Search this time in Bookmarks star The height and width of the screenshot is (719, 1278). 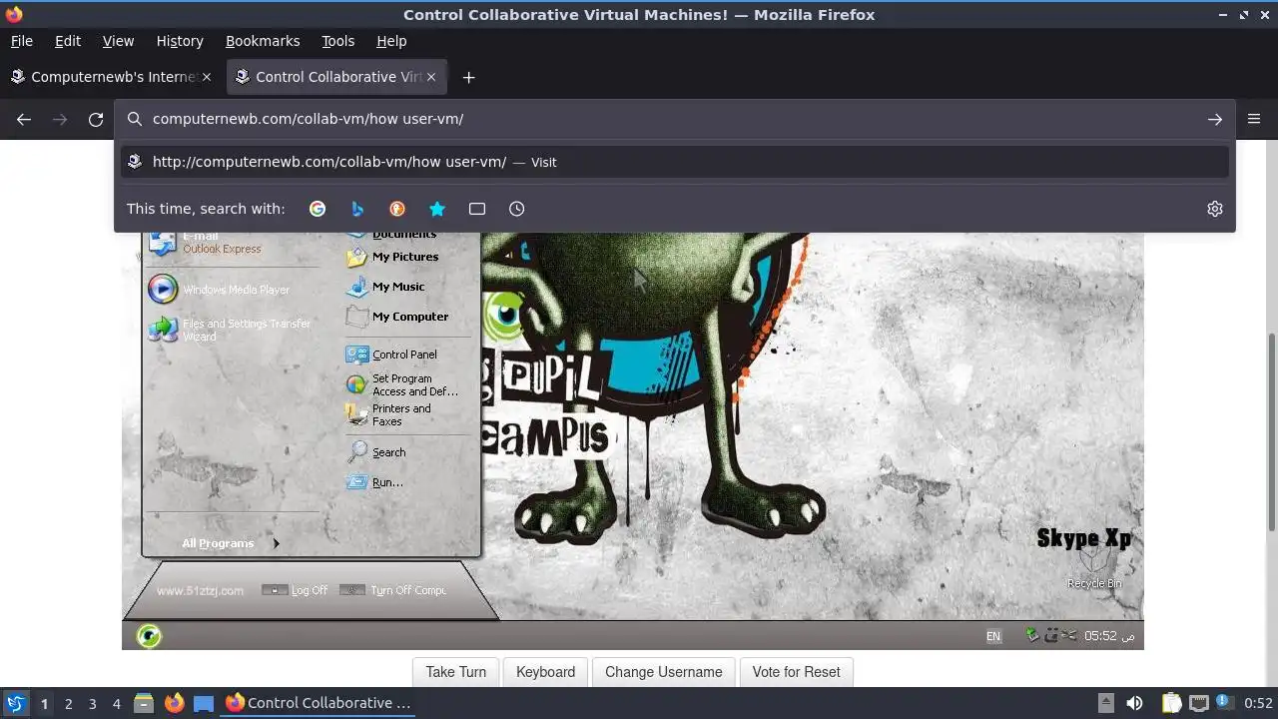pyautogui.click(x=437, y=209)
